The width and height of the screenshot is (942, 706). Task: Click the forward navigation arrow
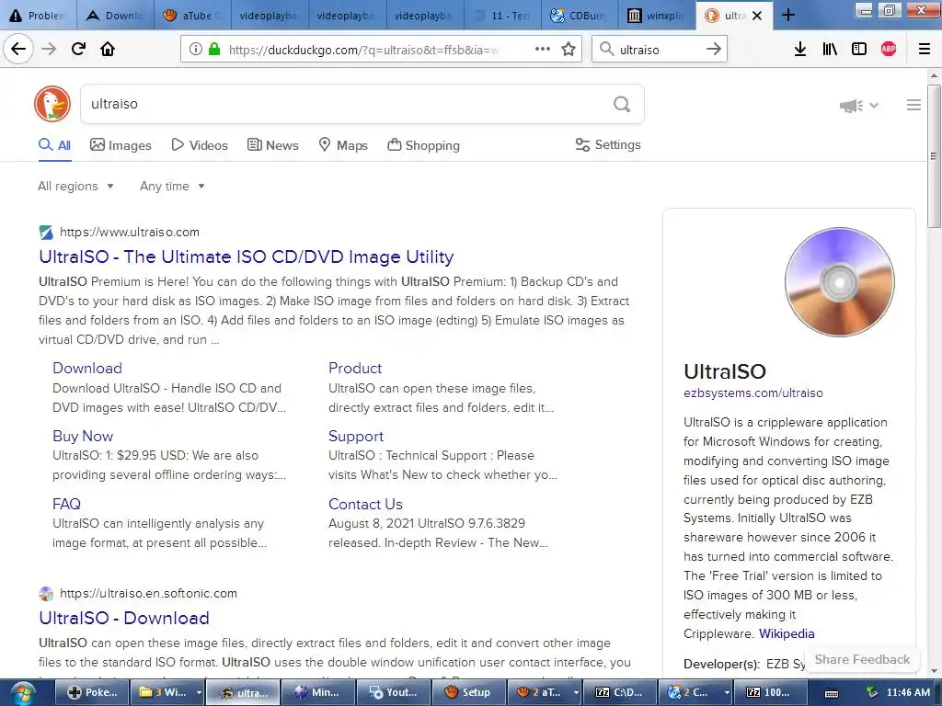click(x=49, y=50)
